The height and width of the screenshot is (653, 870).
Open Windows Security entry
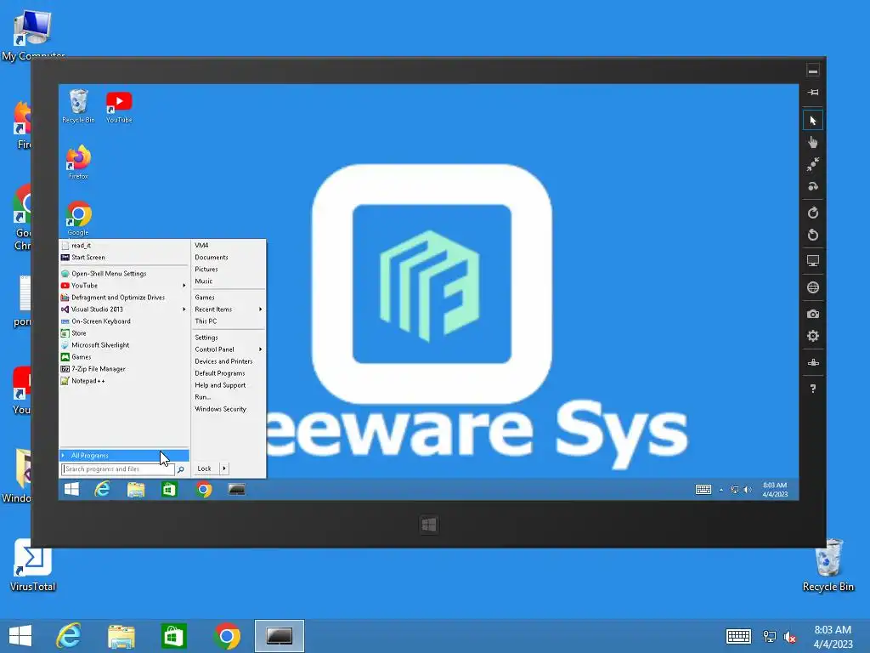coord(228,409)
